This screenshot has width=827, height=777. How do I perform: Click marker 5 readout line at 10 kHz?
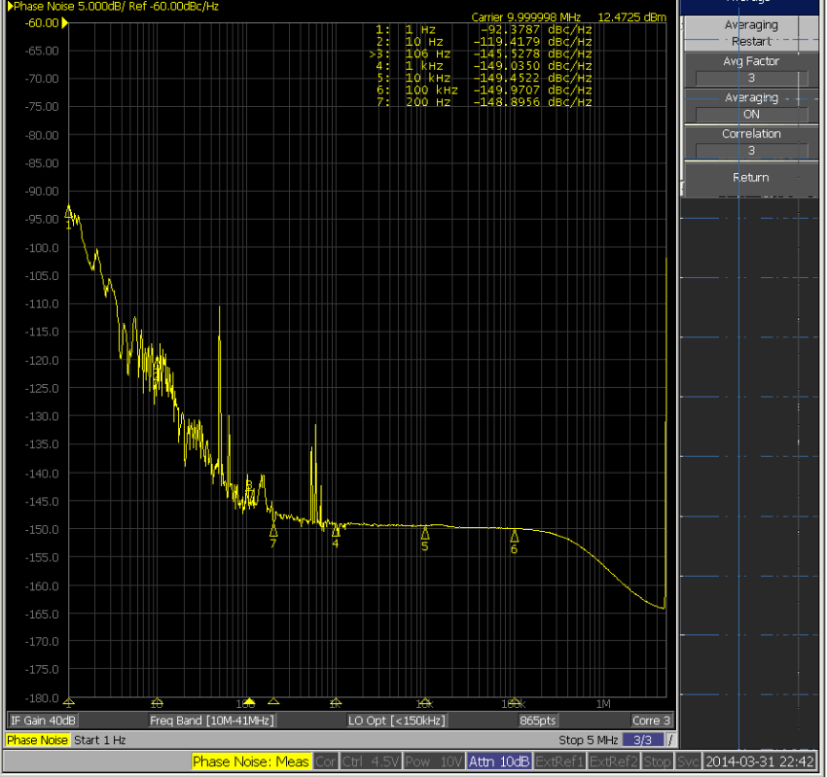[x=484, y=79]
